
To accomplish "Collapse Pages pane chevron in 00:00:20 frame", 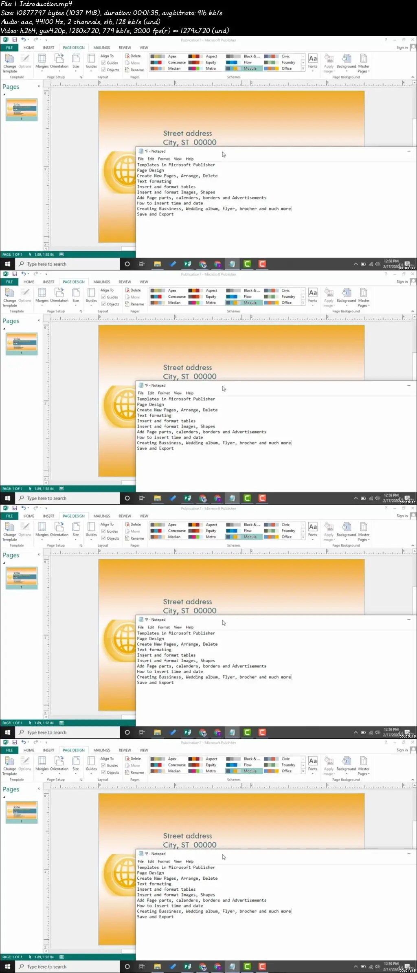I will click(39, 86).
